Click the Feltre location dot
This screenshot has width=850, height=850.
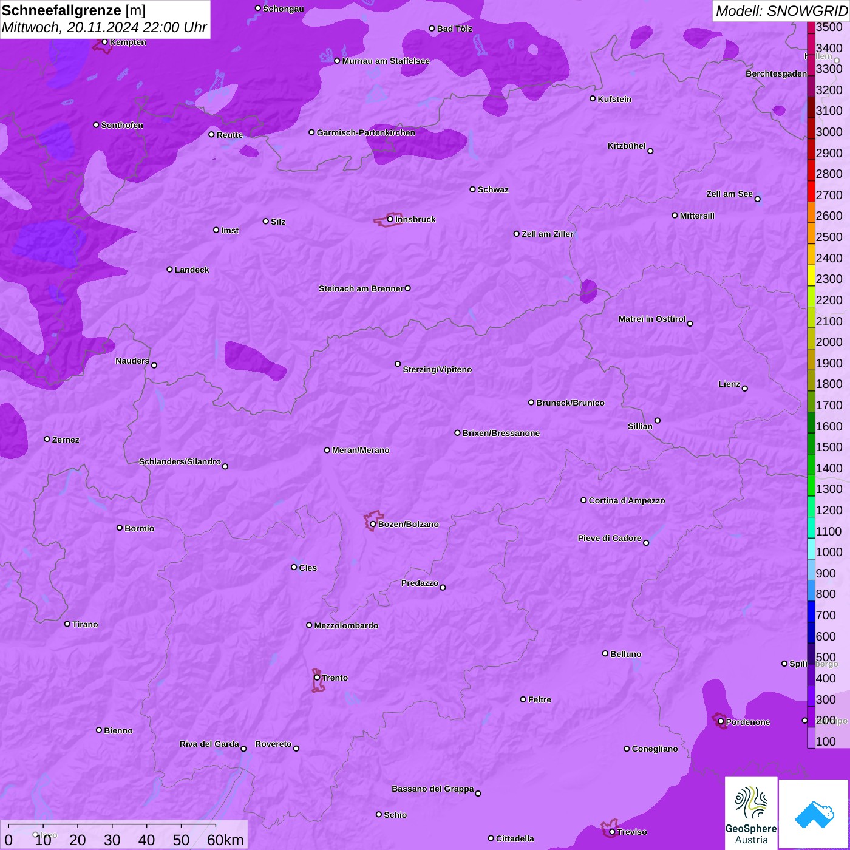pyautogui.click(x=523, y=699)
